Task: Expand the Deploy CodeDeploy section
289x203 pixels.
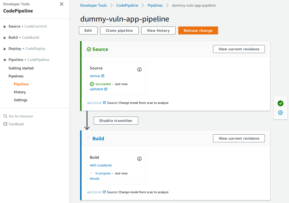Action: point(5,49)
